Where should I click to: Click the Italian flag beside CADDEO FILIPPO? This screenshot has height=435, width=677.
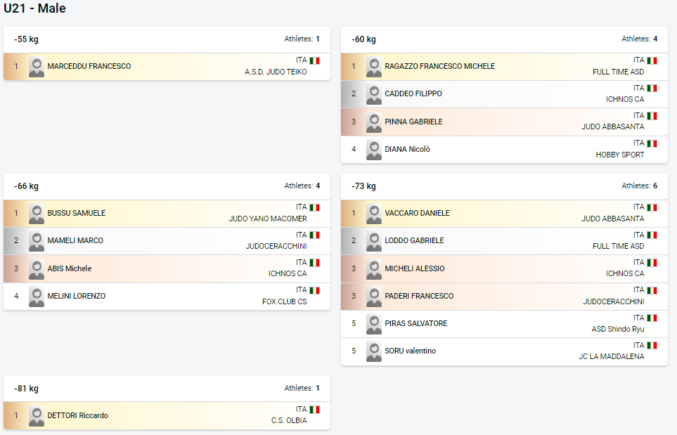[652, 88]
